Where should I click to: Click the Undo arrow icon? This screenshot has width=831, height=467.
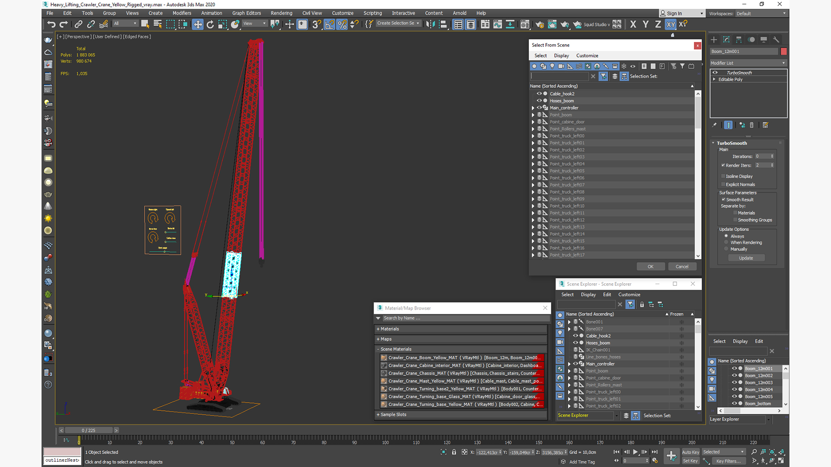(51, 24)
